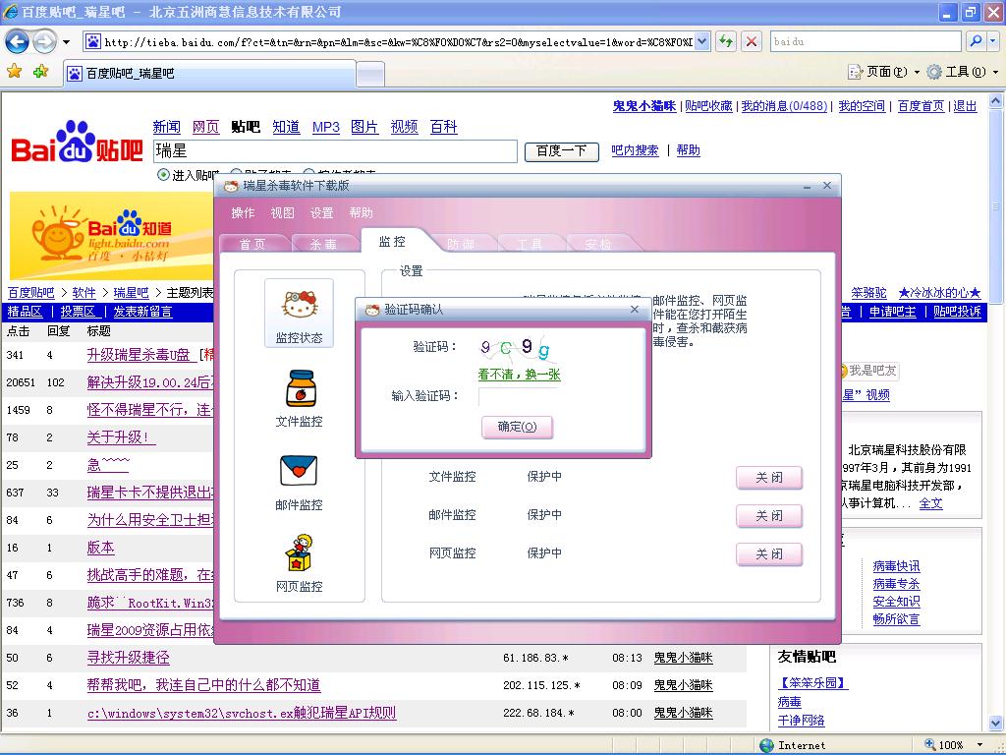Click the Add to Favorites star-plus icon
The height and width of the screenshot is (755, 1006).
coord(41,71)
